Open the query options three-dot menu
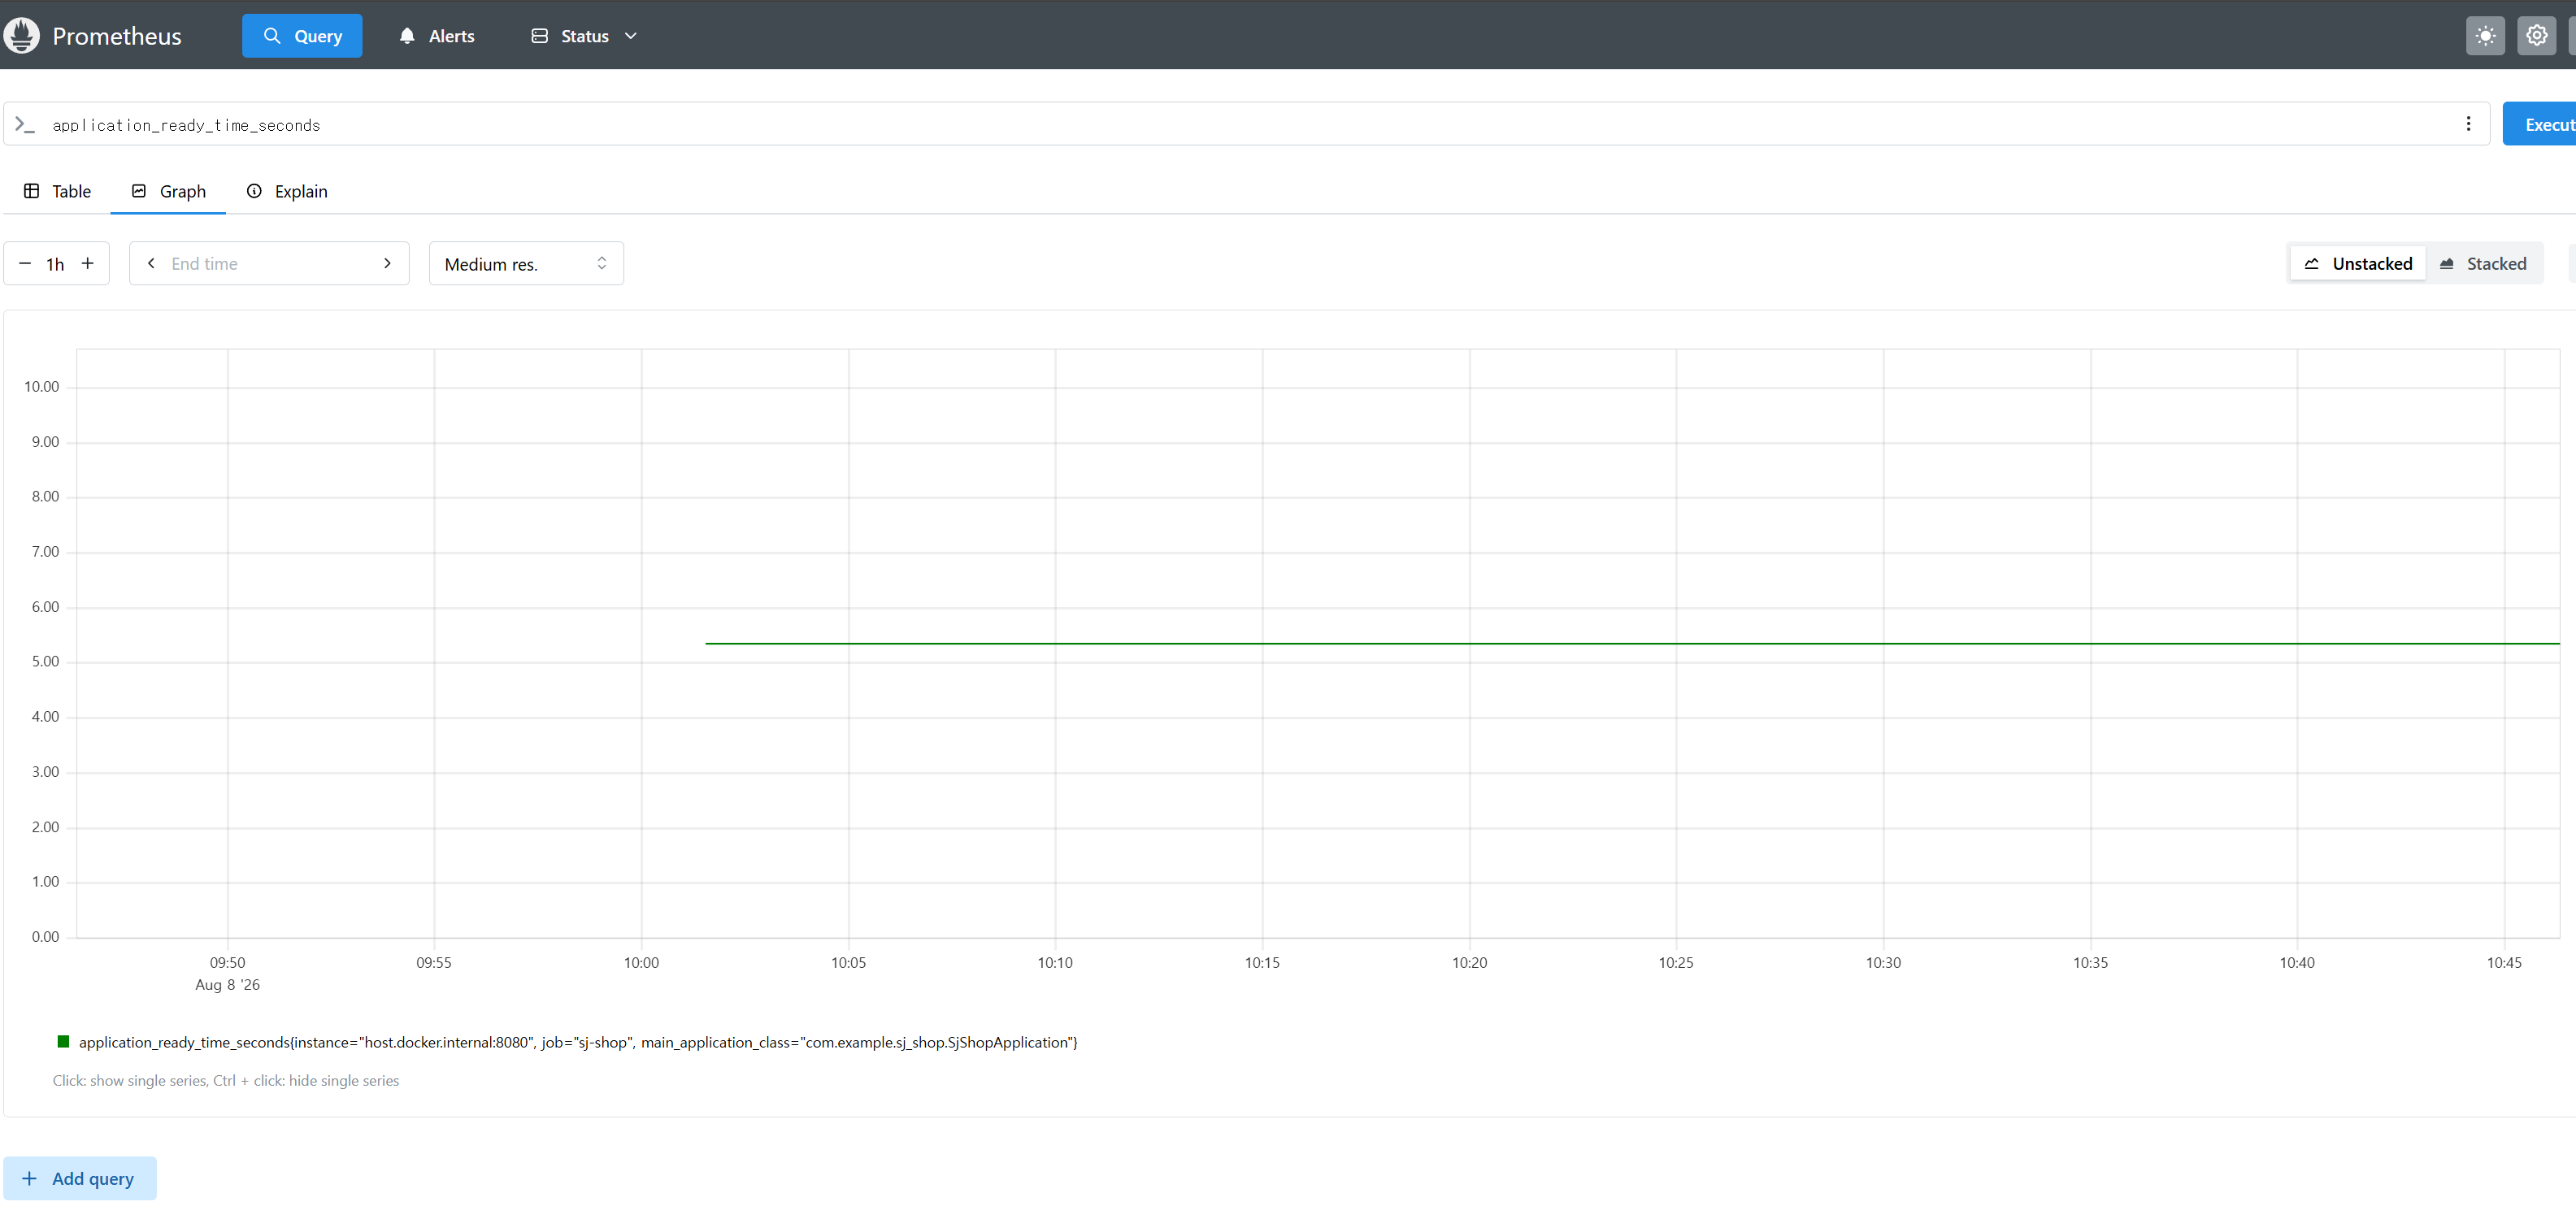The width and height of the screenshot is (2576, 1206). click(2468, 124)
